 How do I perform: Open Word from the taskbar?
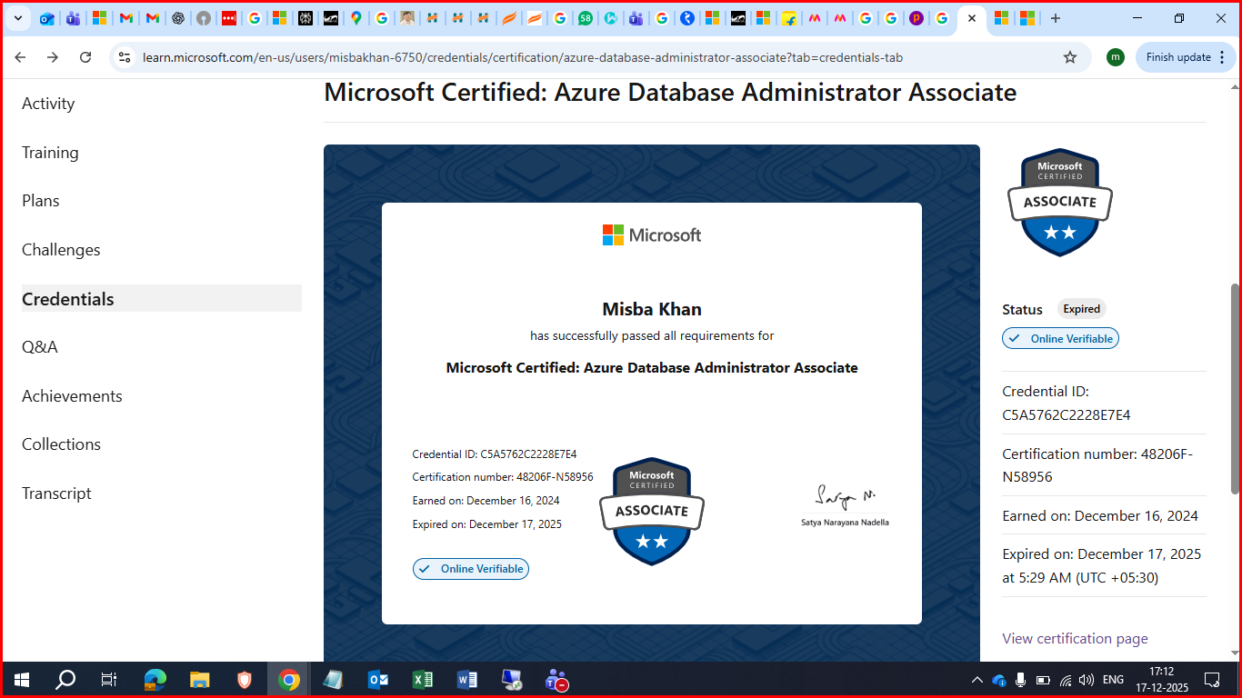click(x=467, y=680)
